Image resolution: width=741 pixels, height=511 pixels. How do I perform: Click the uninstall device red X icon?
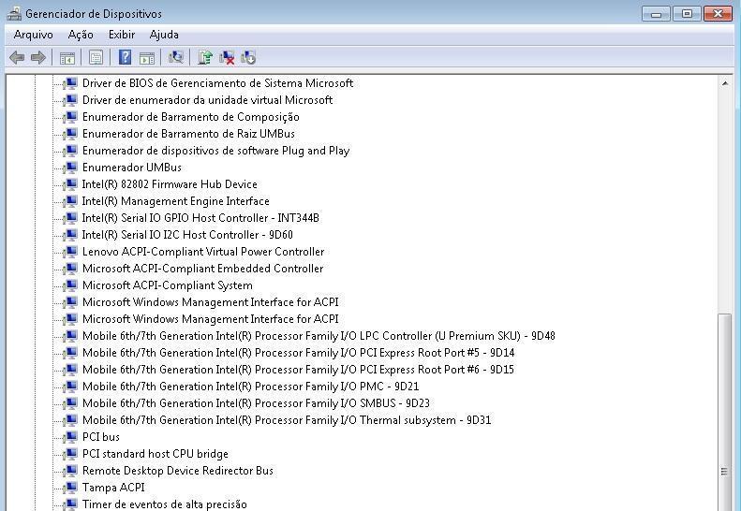227,58
